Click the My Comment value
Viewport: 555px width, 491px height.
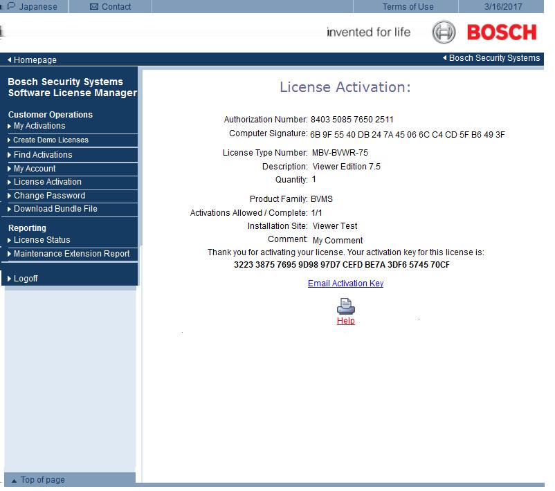338,241
